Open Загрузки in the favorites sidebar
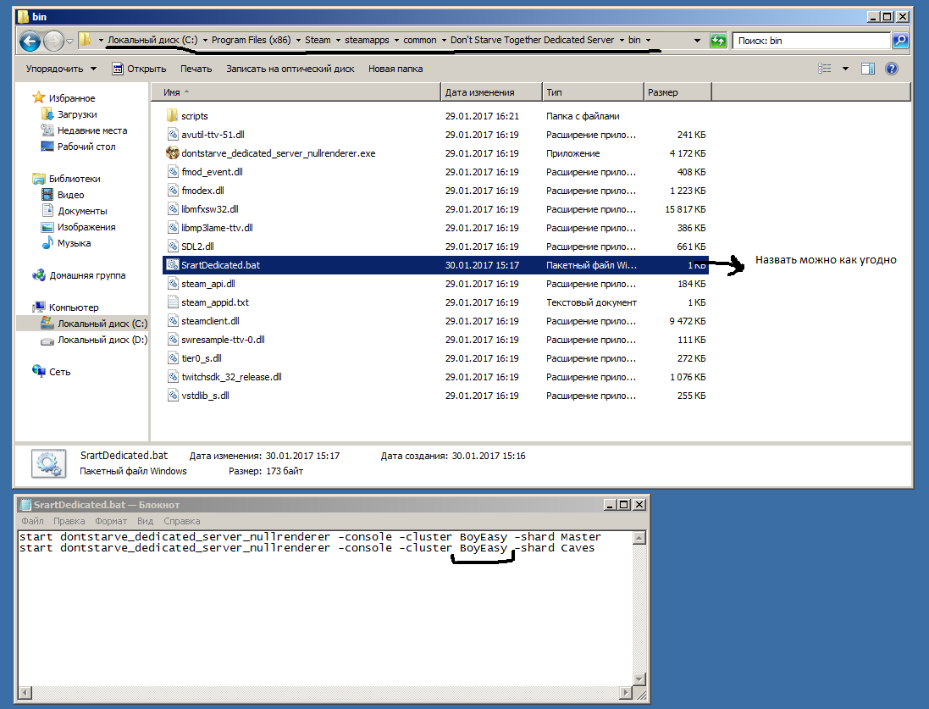The width and height of the screenshot is (929, 709). 76,114
